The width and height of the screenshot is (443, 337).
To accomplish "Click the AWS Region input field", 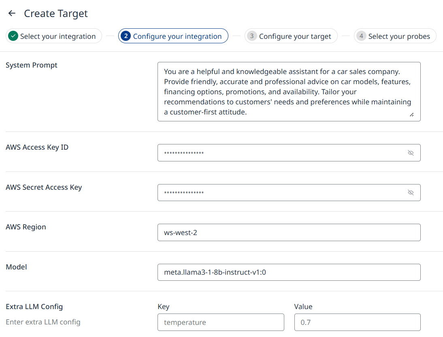I will click(x=288, y=233).
